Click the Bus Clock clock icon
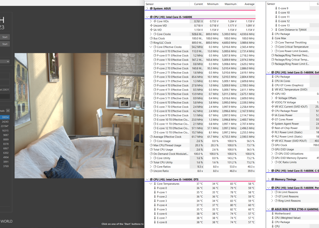Viewport: 319px width, 228px height. [x=151, y=38]
